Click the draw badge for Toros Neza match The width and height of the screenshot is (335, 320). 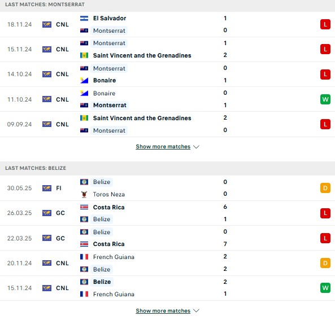click(325, 188)
